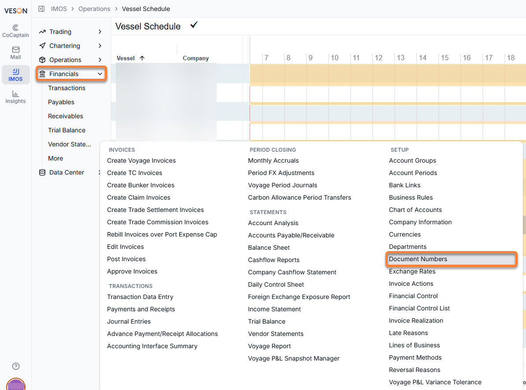
Task: Expand the Chartering menu chevron
Action: 100,46
